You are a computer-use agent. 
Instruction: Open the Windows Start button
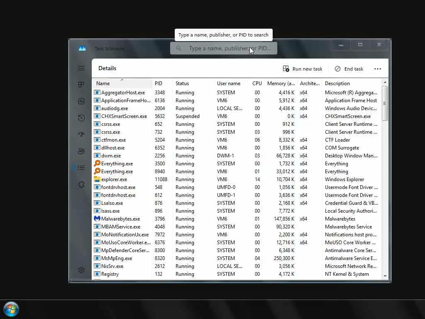pyautogui.click(x=11, y=309)
